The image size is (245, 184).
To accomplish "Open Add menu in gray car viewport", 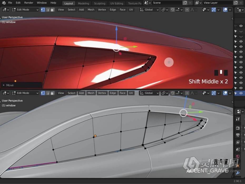I will [x=81, y=93].
